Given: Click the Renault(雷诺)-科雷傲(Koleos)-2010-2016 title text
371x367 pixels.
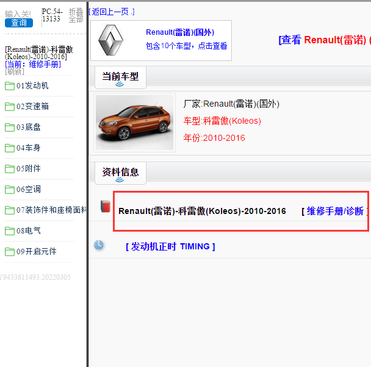Looking at the screenshot, I should click(202, 211).
